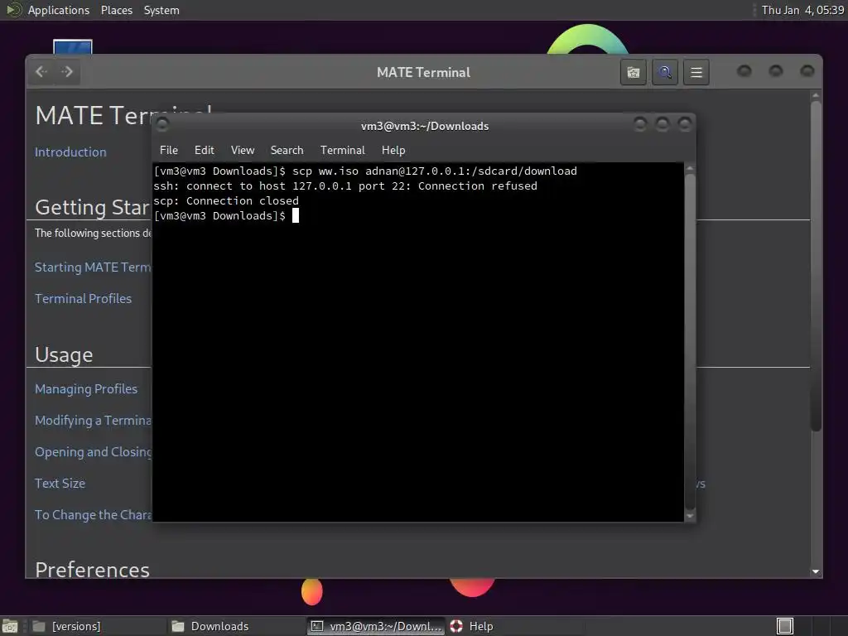Screen dimensions: 848x636
Task: Click the Preferences heading in help
Action: 92,569
